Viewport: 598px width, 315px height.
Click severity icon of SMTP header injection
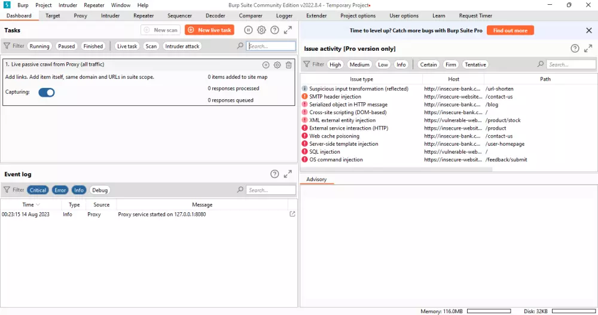(x=305, y=96)
